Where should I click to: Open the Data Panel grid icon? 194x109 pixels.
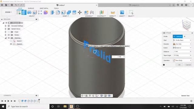click(x=2, y=5)
